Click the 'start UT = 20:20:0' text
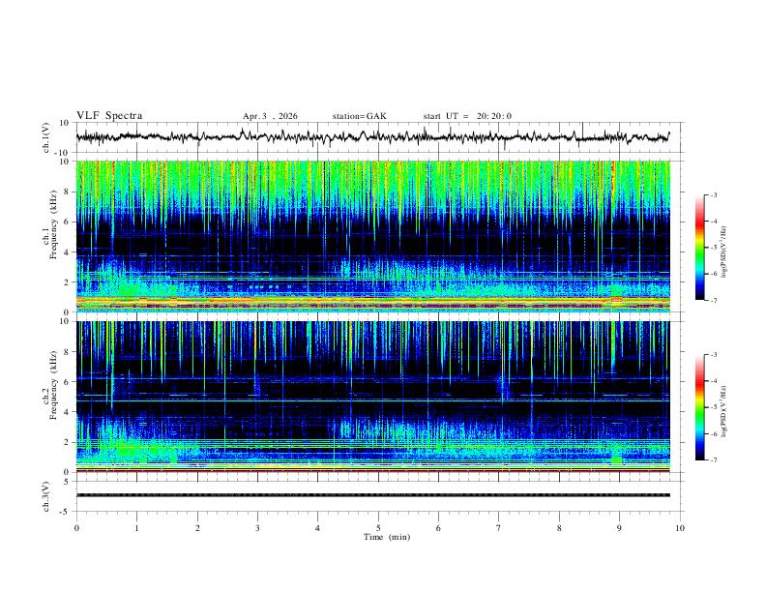766x592 pixels. pos(467,116)
